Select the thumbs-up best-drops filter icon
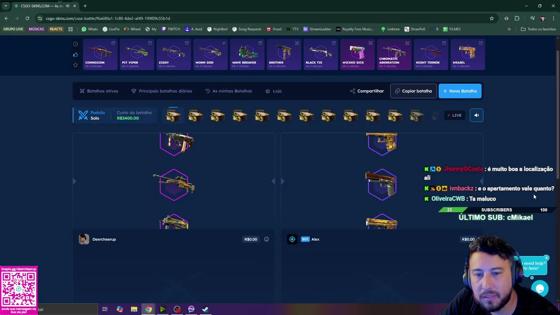560x315 pixels. click(x=75, y=55)
